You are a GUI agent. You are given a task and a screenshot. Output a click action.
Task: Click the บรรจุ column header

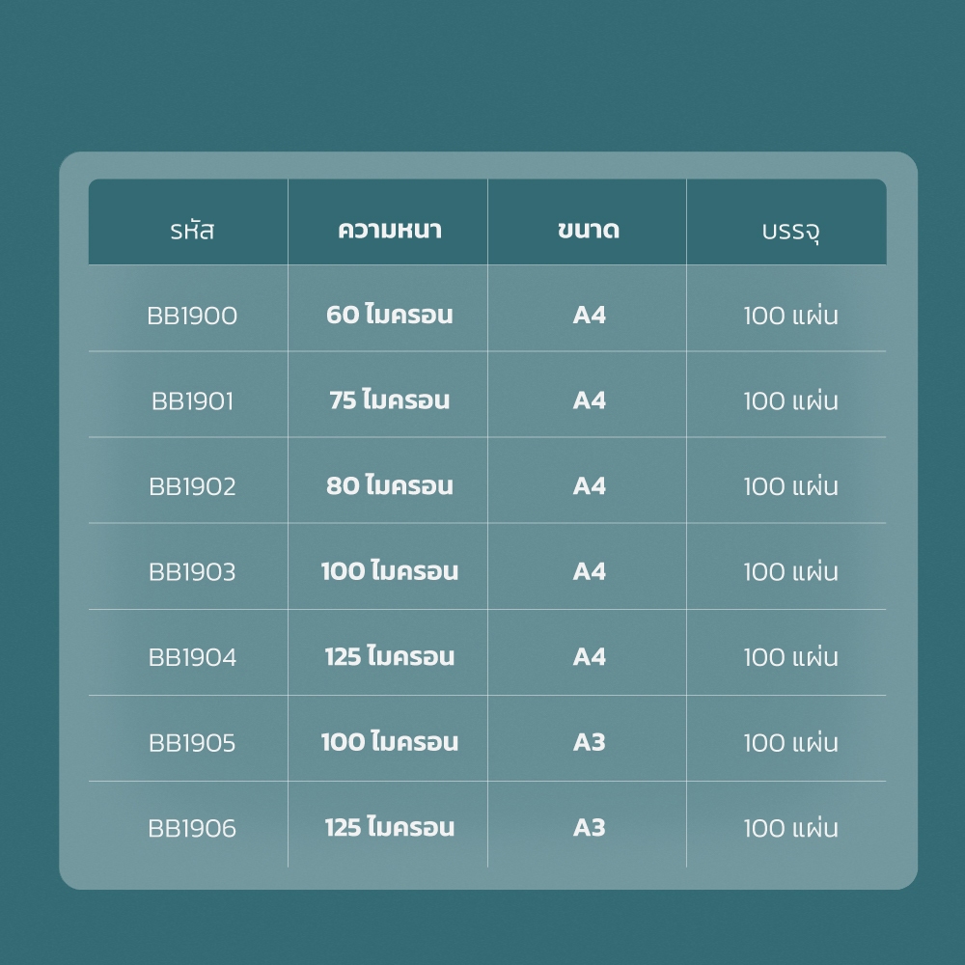(790, 232)
